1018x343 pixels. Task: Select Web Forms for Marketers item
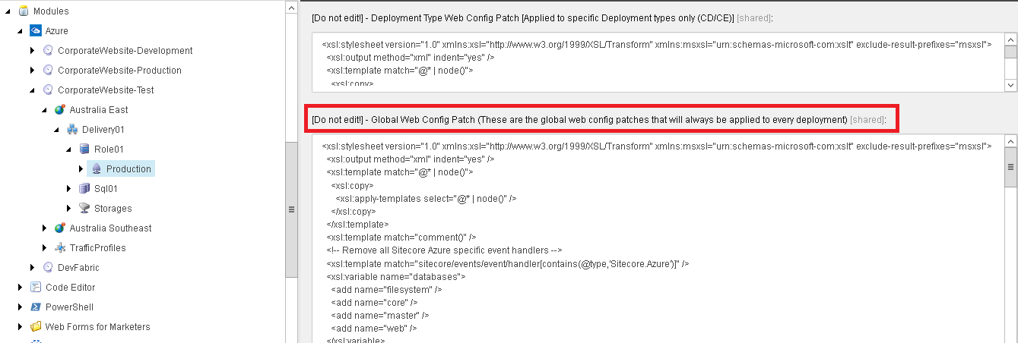pos(97,327)
